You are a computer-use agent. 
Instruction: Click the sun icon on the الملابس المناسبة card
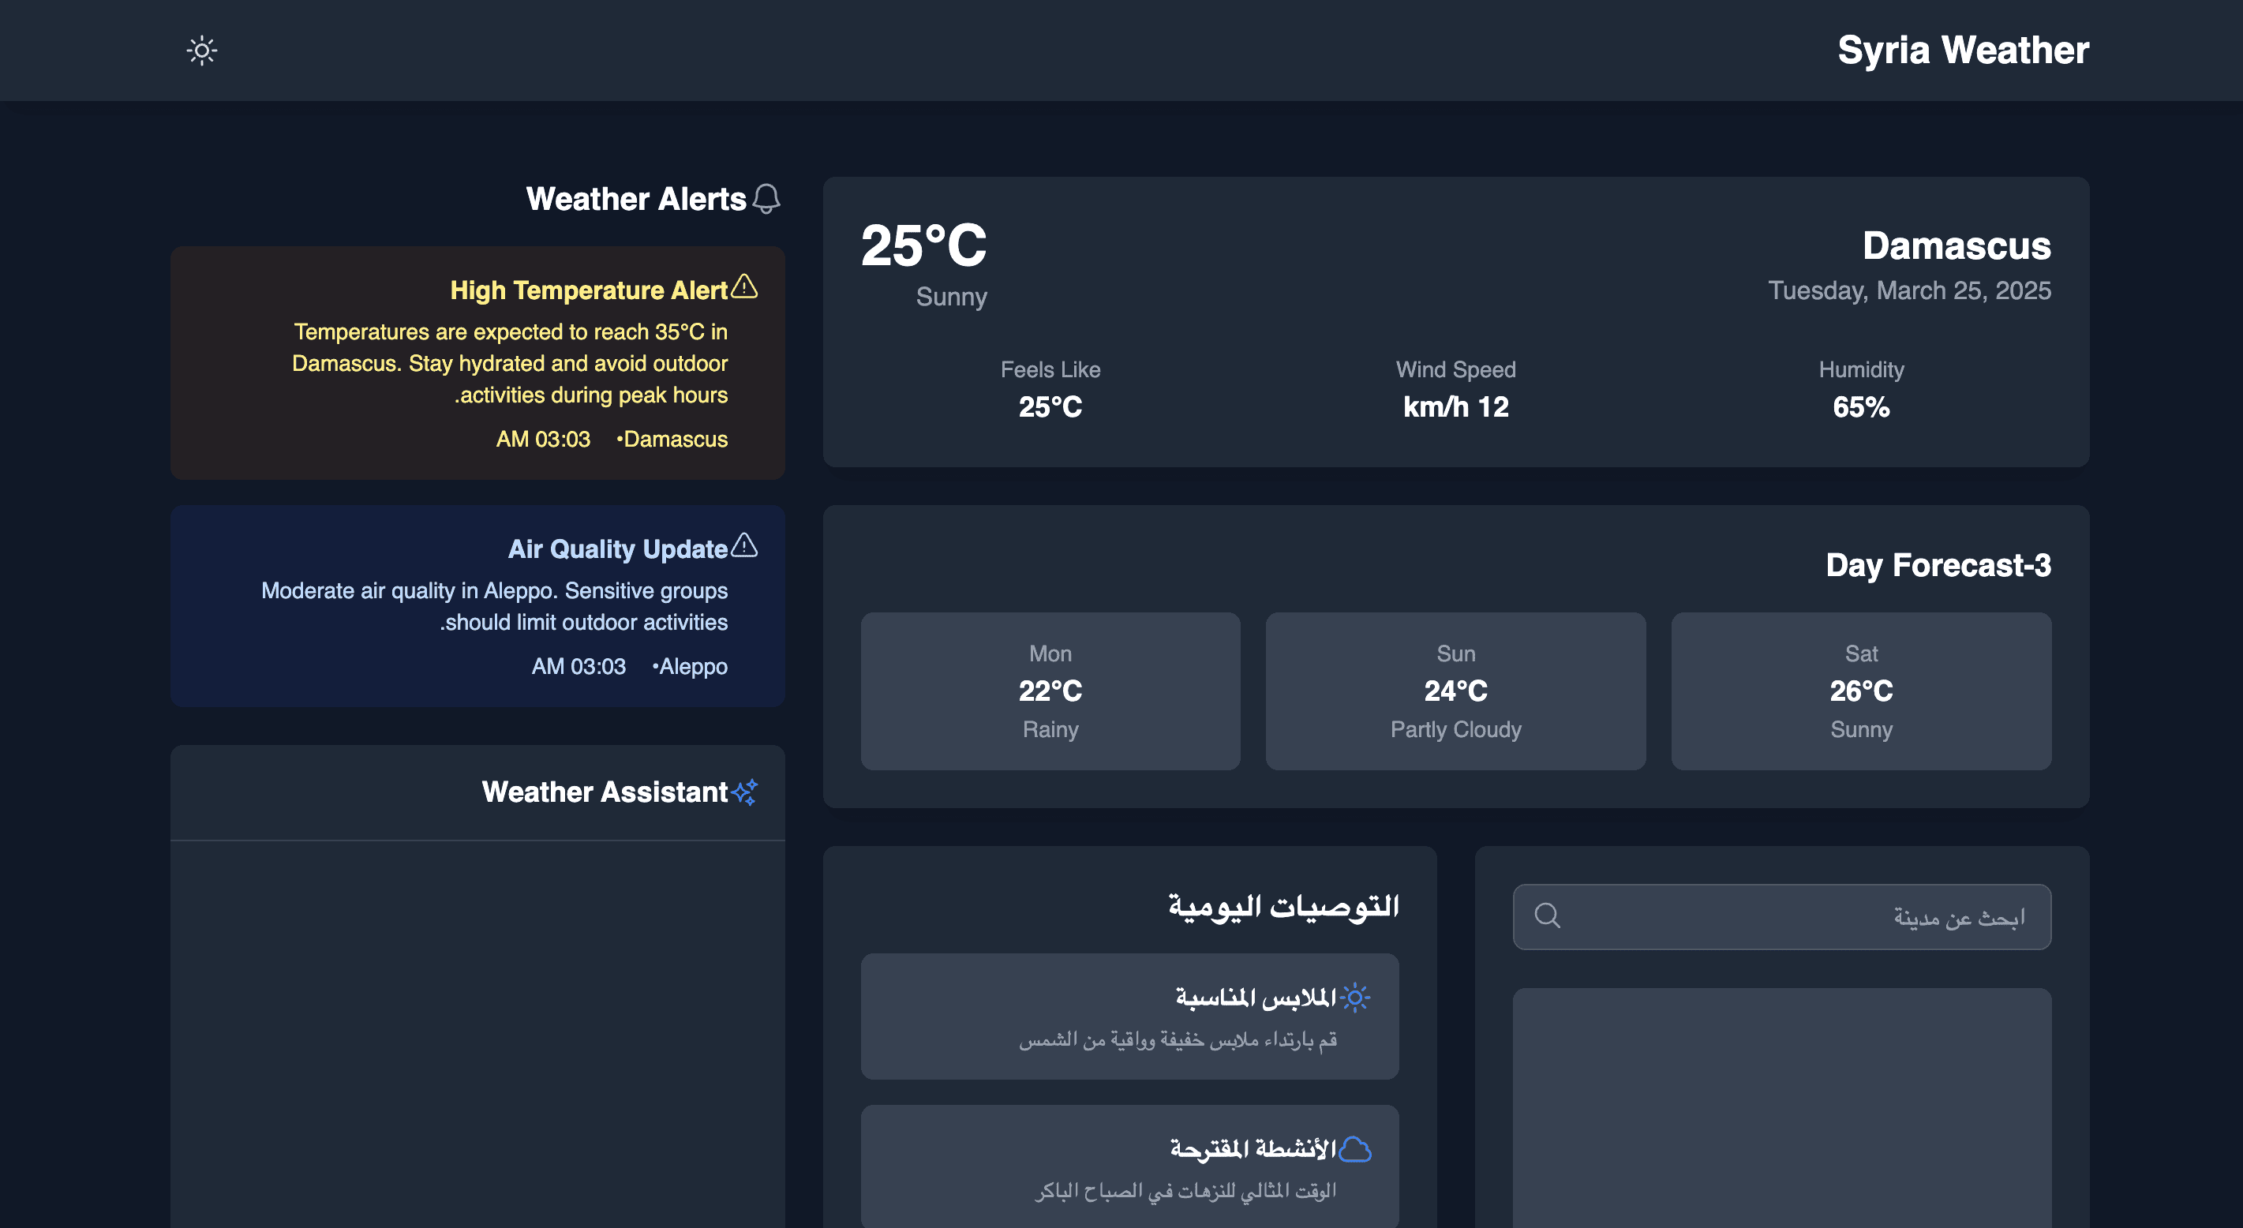tap(1356, 998)
